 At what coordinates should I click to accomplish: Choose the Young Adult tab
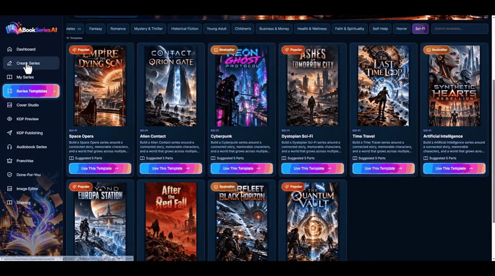[217, 29]
